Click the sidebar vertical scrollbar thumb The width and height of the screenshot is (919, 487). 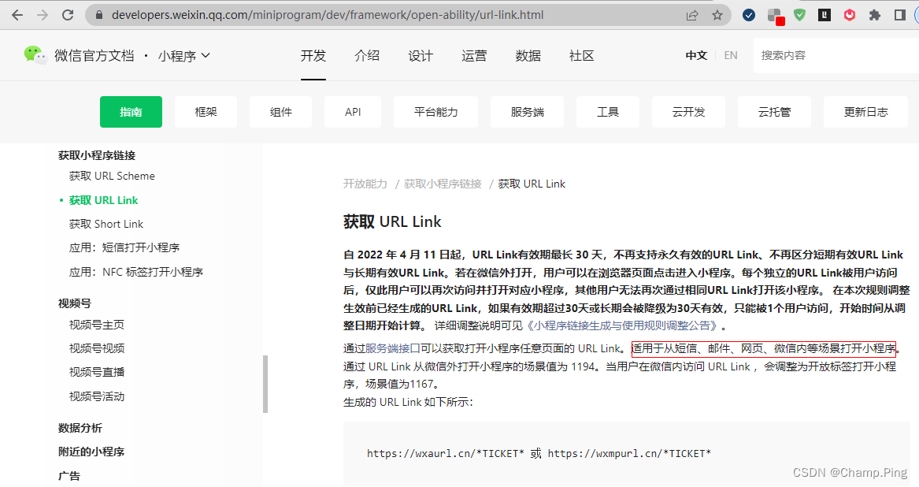pyautogui.click(x=265, y=384)
